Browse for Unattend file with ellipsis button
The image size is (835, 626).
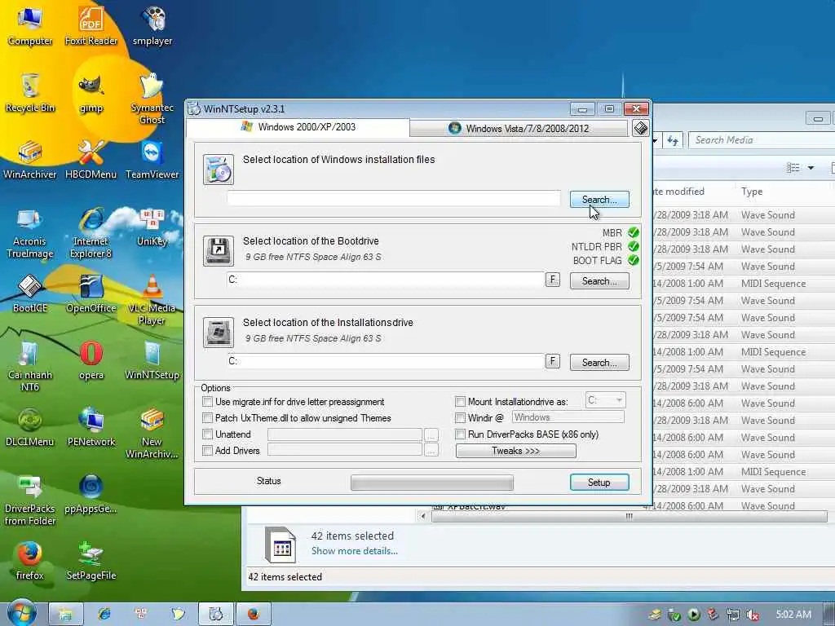point(431,435)
